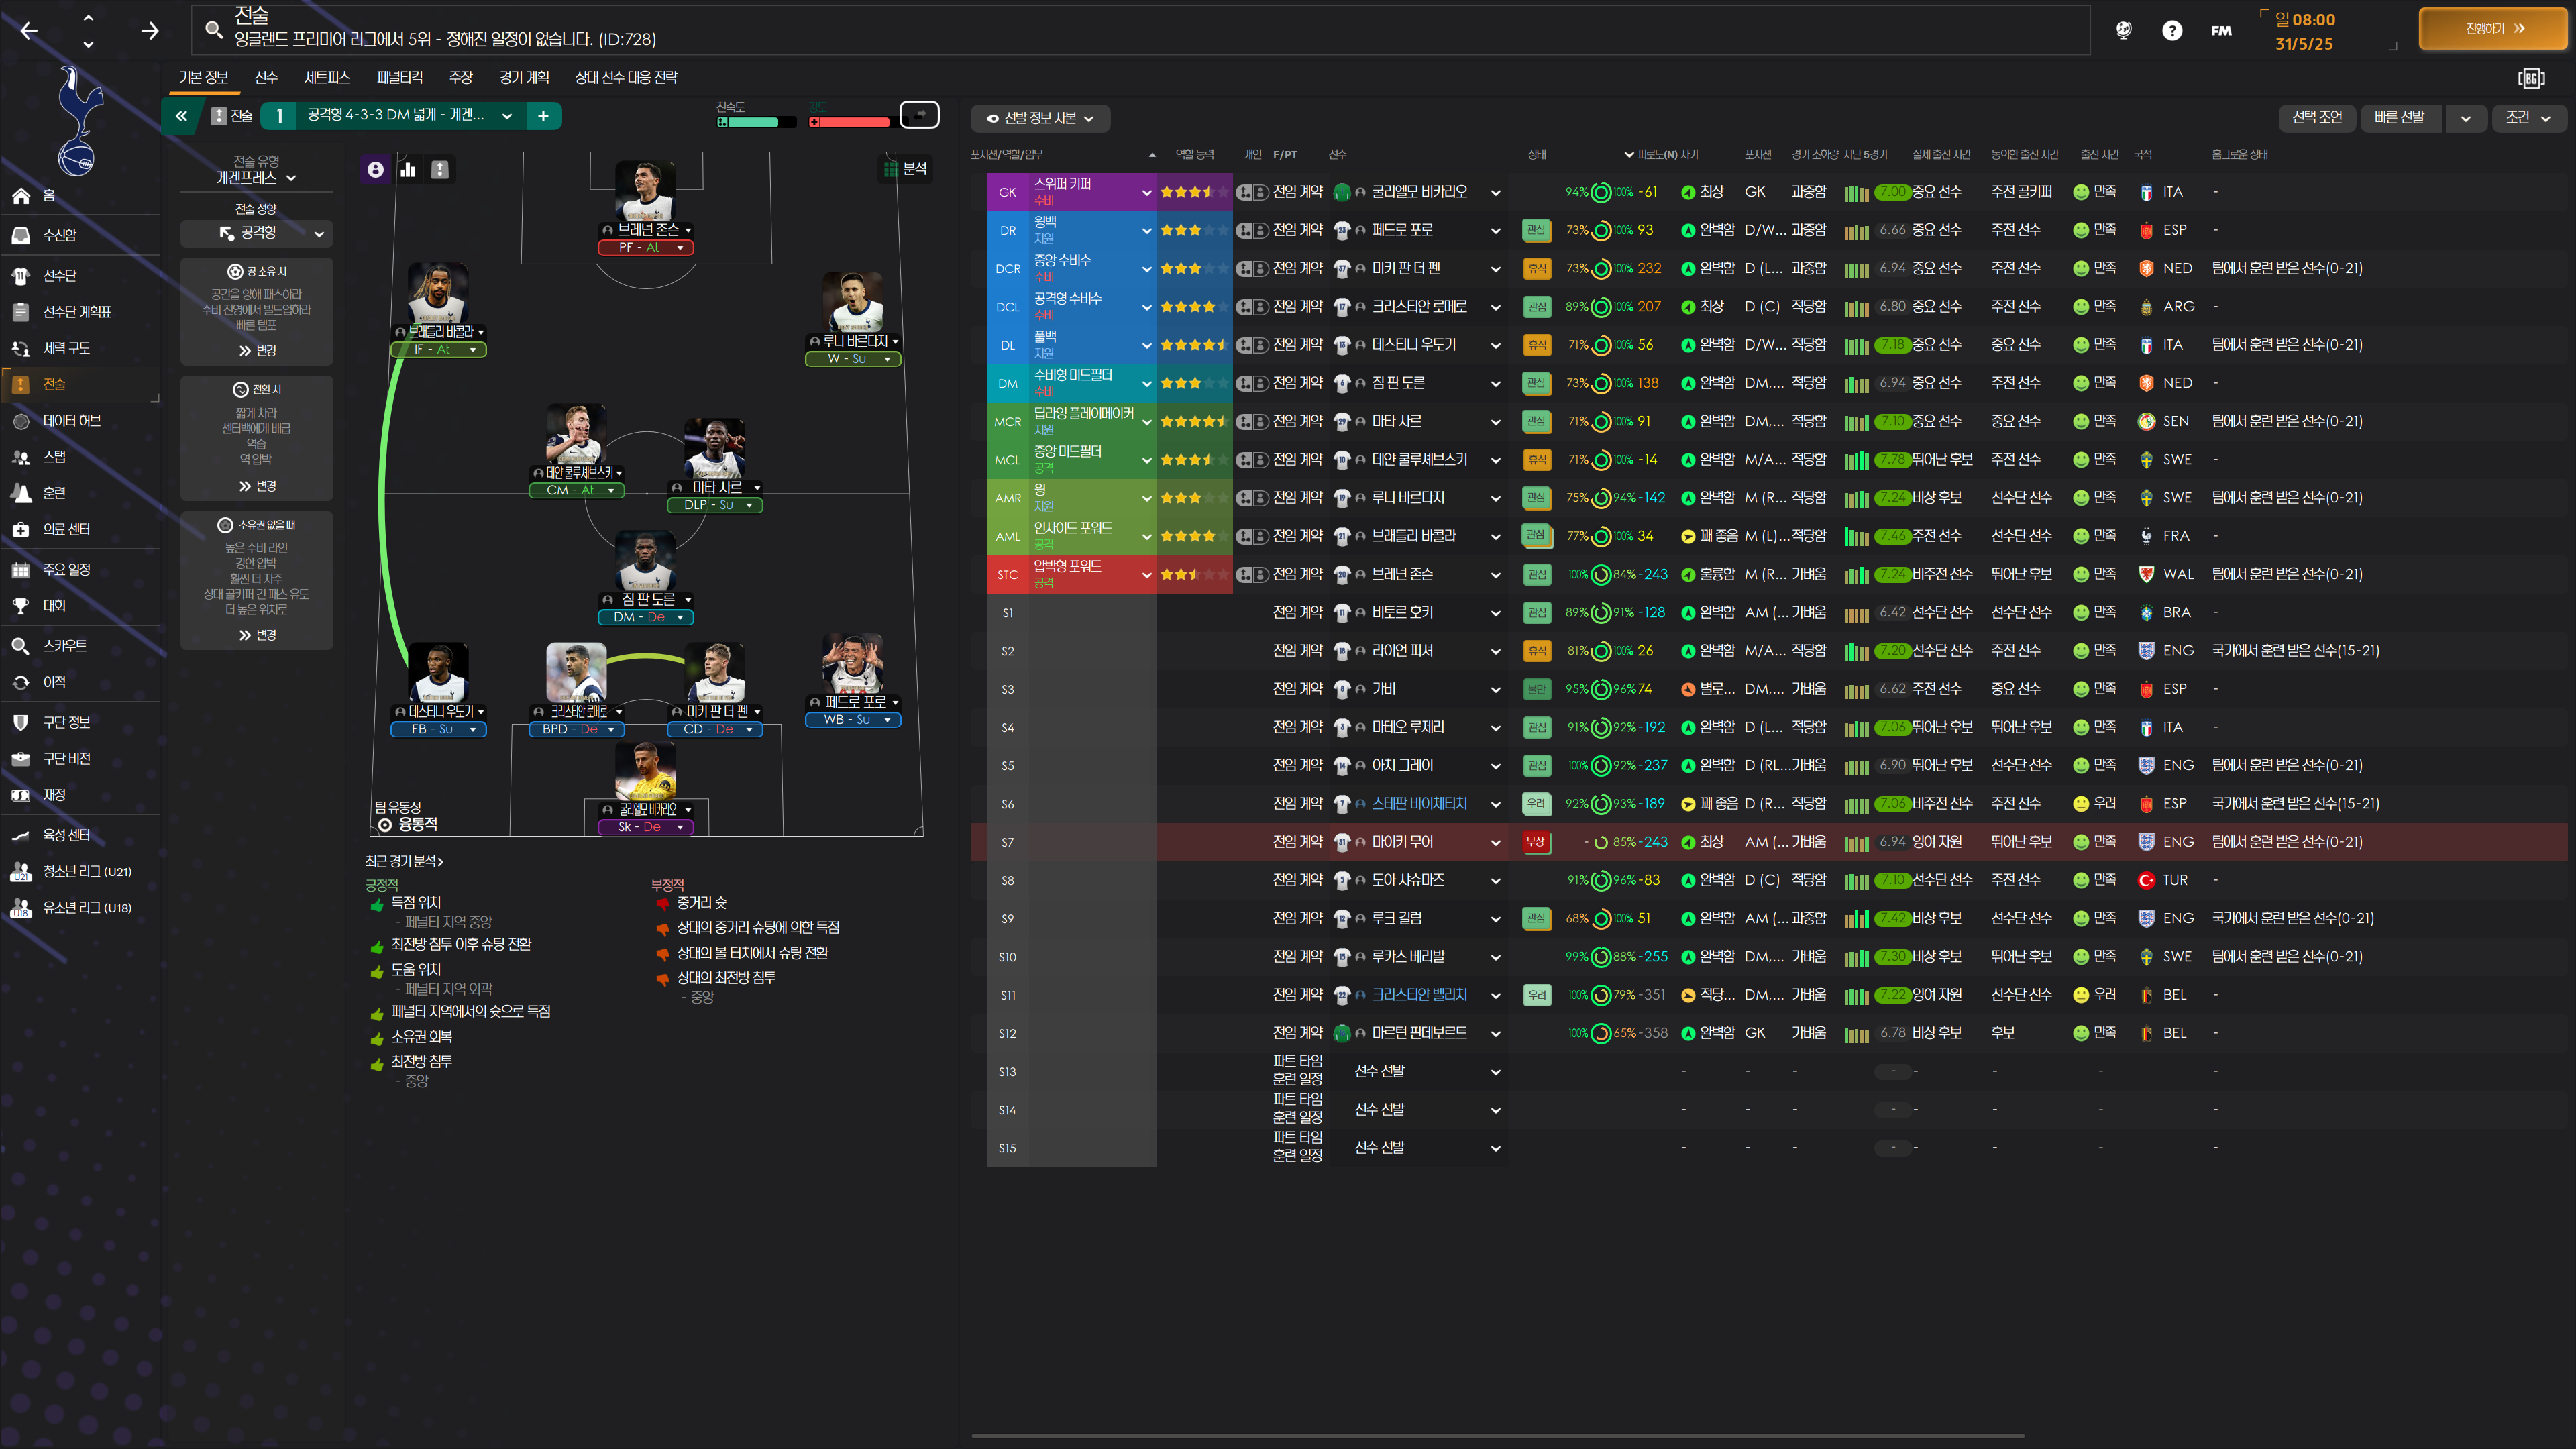Toggle the player-face view mode on the pitch

tap(375, 170)
